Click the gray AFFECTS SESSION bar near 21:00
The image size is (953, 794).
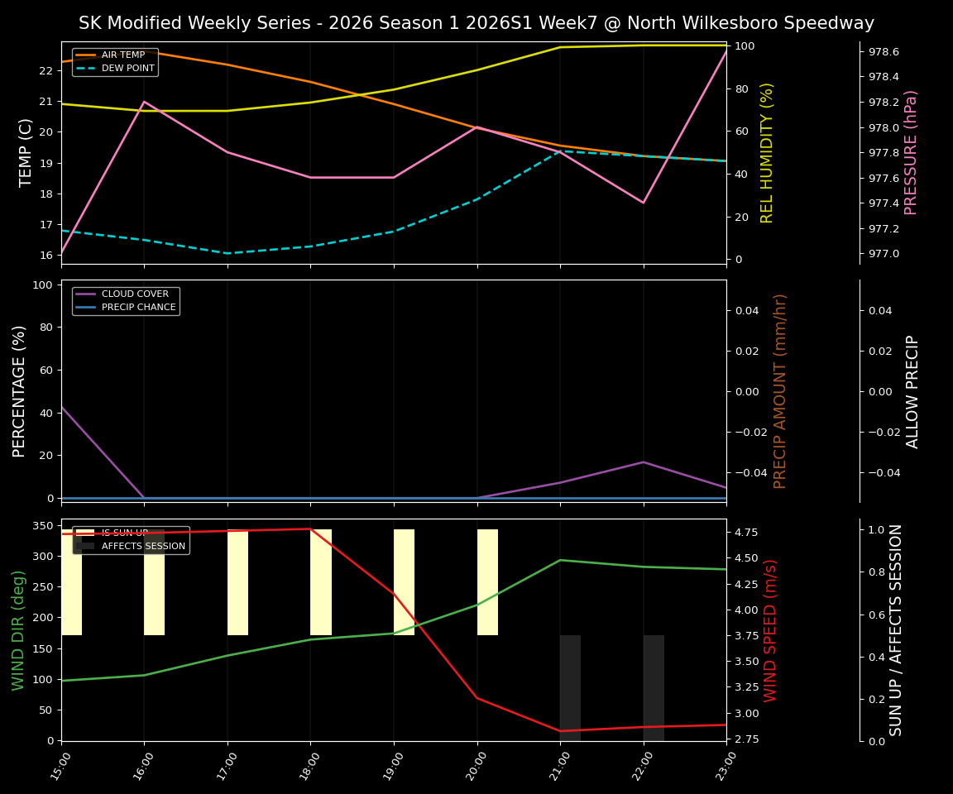click(568, 686)
